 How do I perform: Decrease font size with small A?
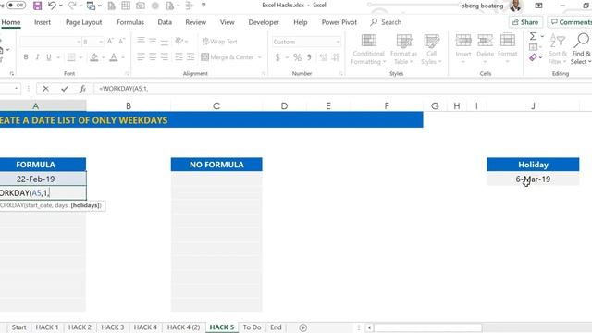click(x=121, y=41)
